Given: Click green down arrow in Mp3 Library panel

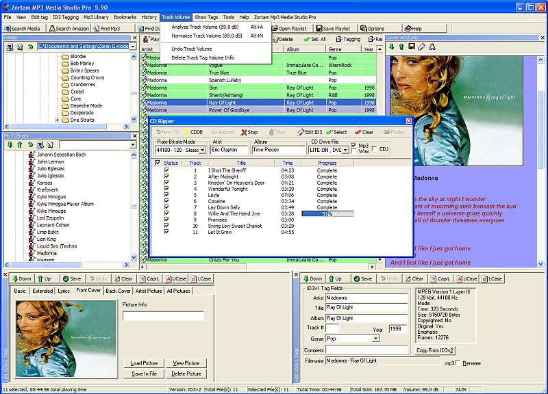Looking at the screenshot, I should (x=10, y=144).
